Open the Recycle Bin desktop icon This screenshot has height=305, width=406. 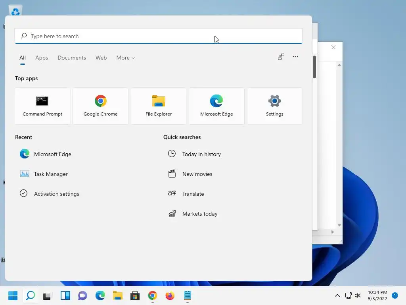coord(15,11)
